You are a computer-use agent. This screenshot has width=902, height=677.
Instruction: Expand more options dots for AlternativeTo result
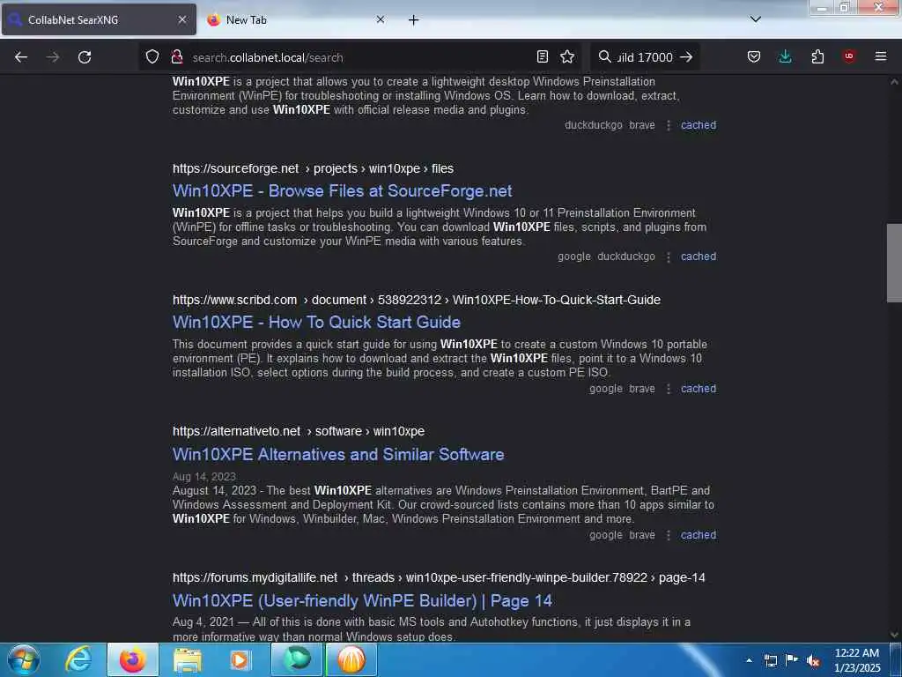(x=668, y=535)
